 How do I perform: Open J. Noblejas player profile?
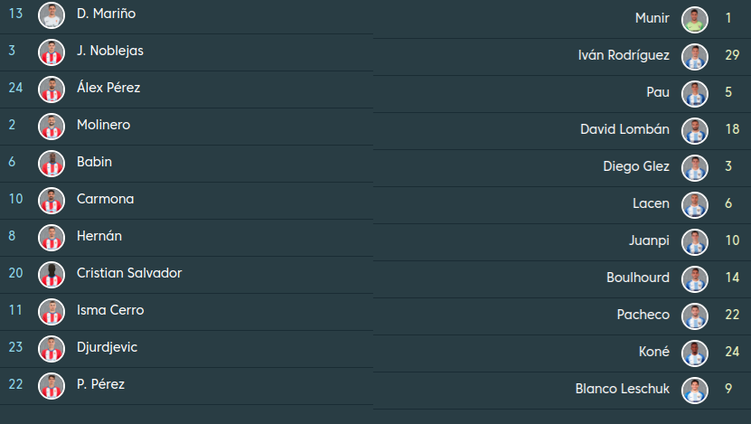pyautogui.click(x=110, y=51)
